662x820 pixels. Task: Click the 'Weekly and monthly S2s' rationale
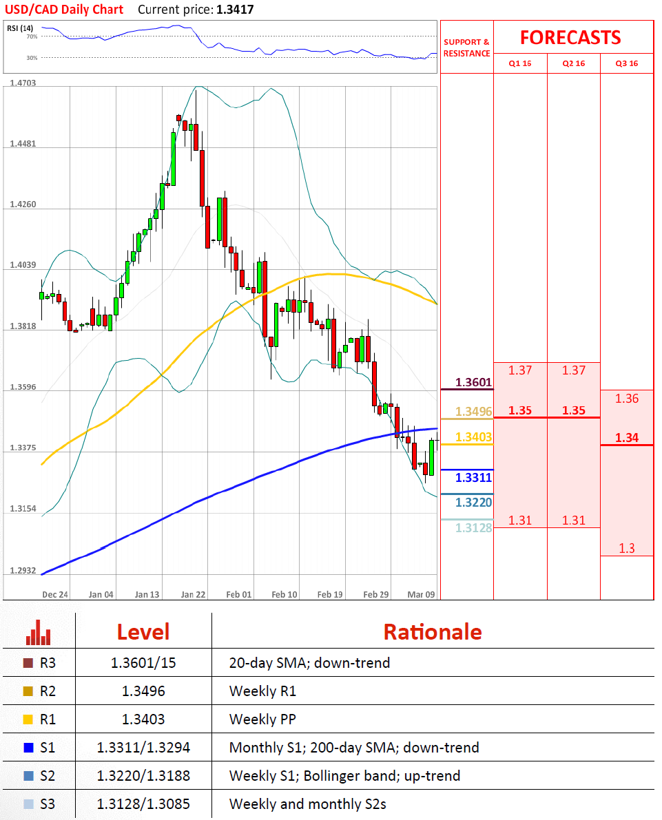307,804
